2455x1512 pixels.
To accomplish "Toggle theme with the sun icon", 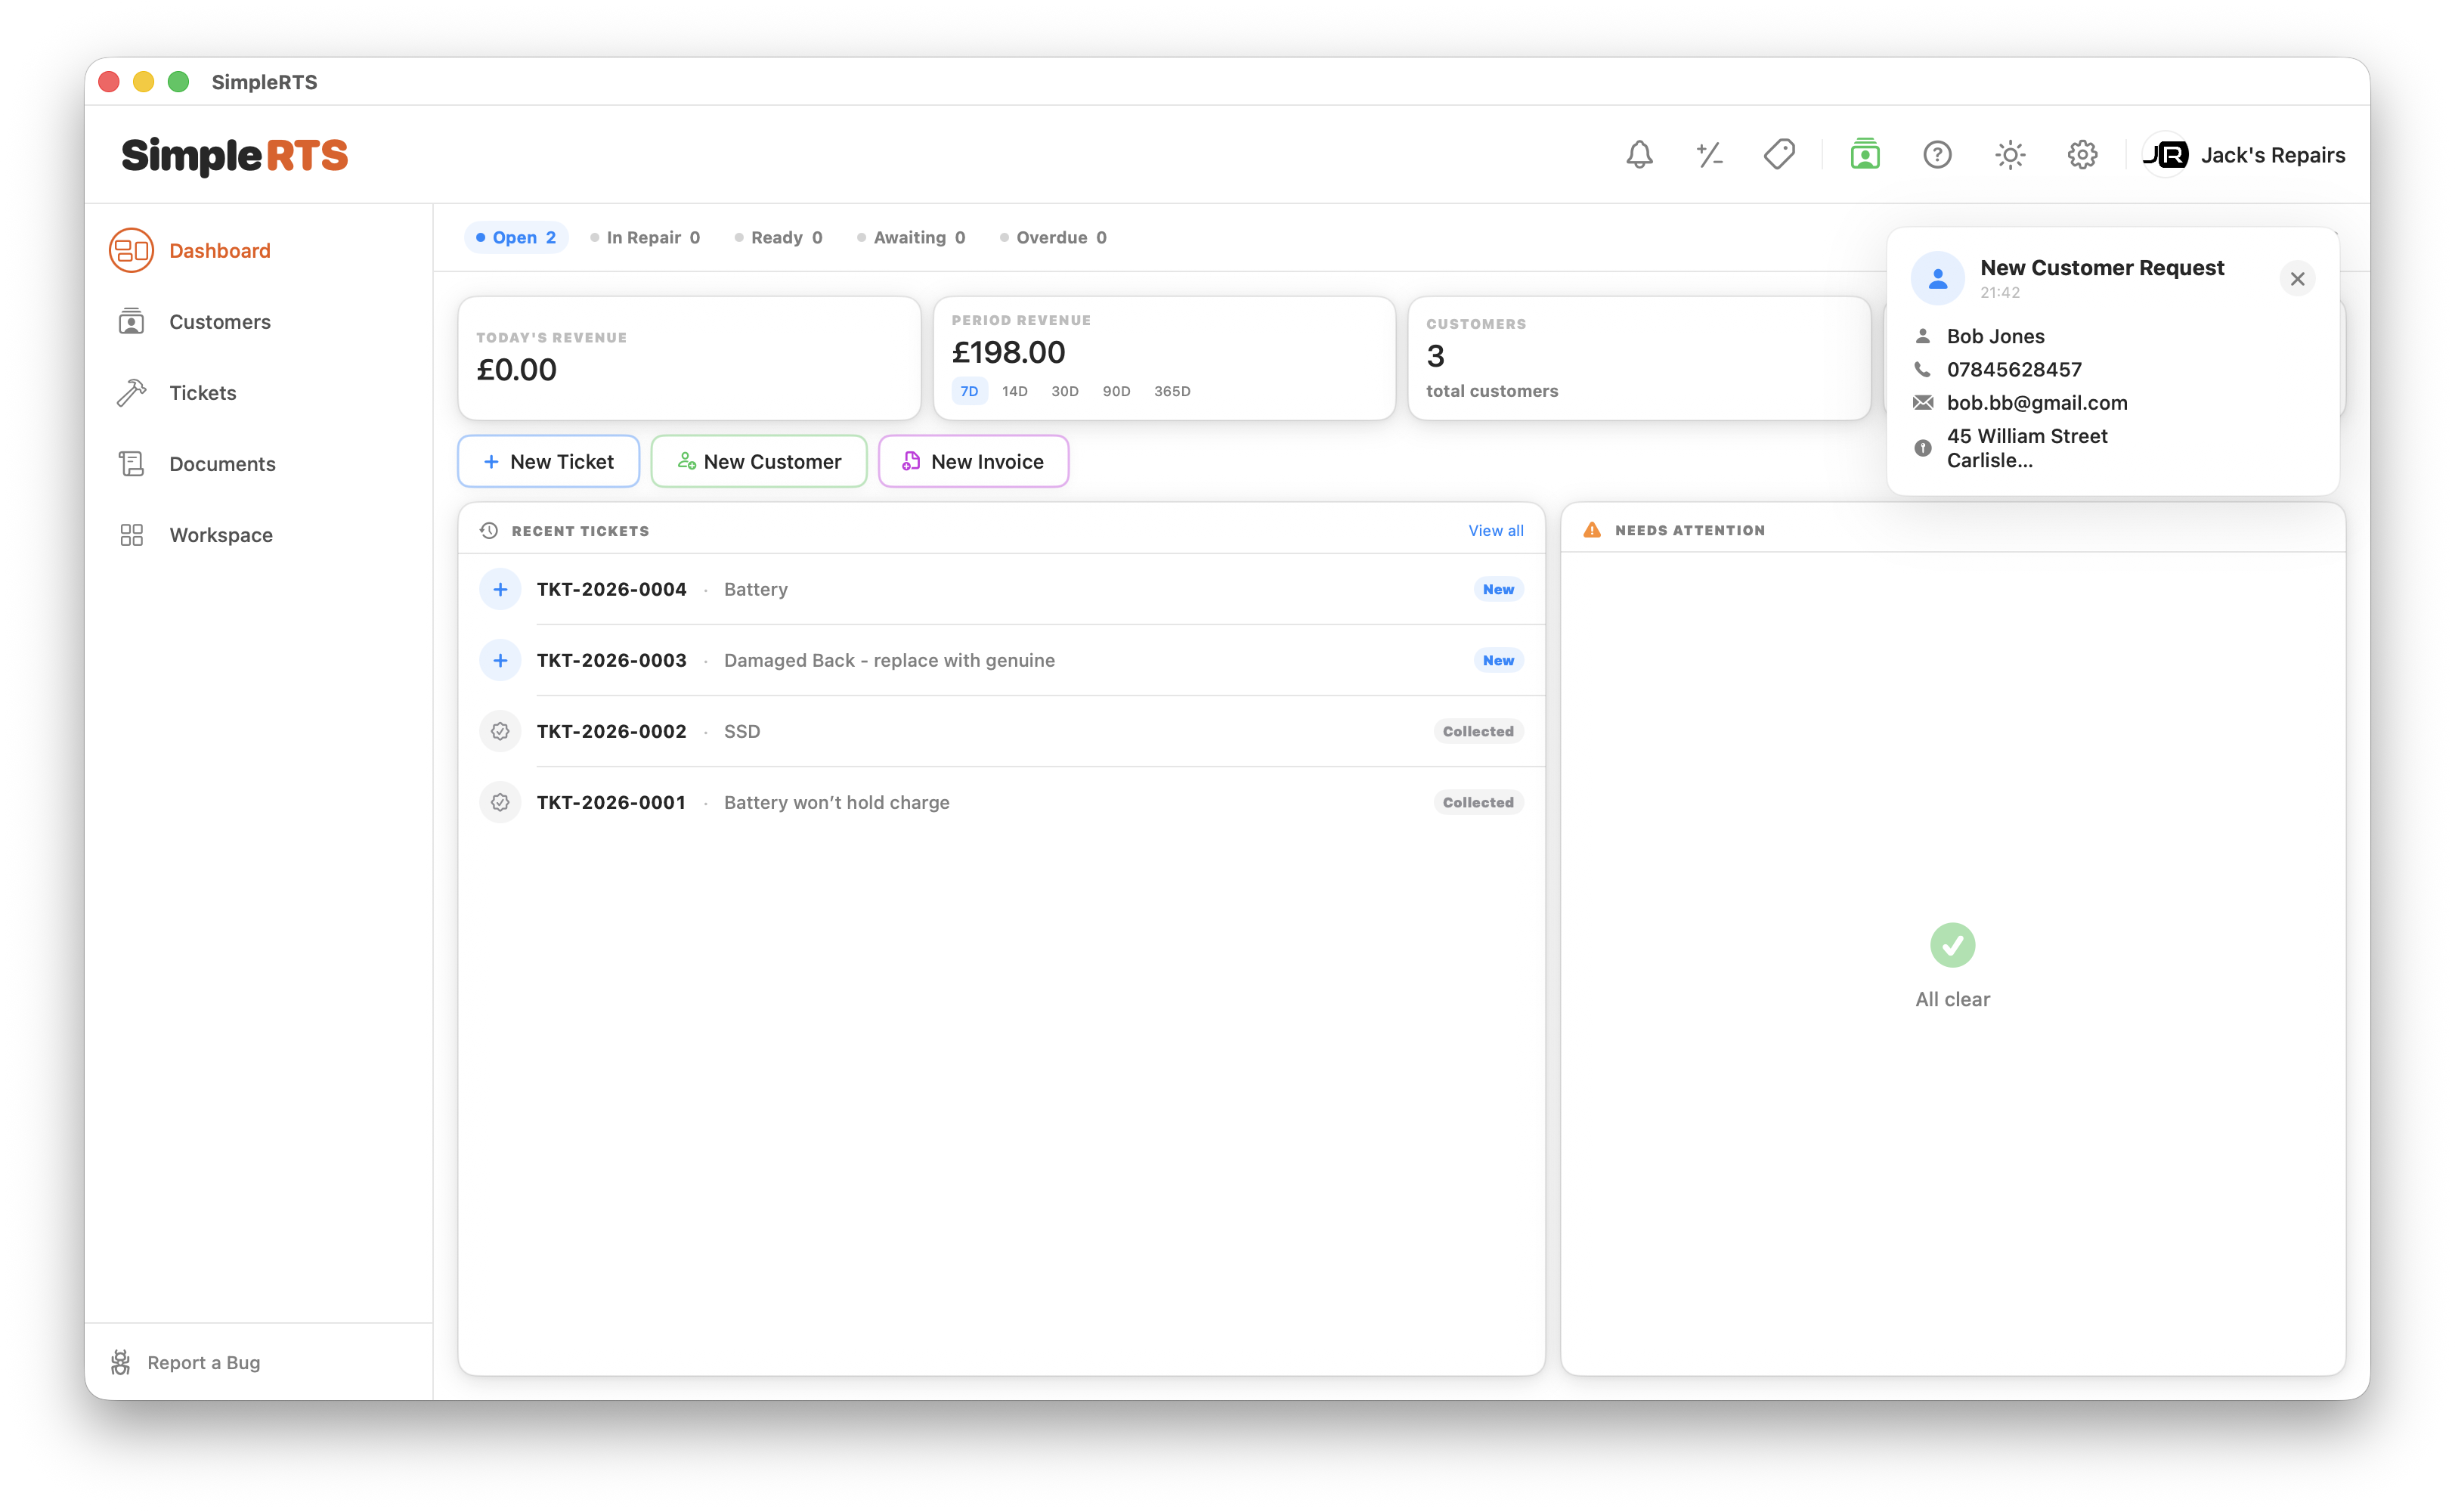I will point(2009,155).
